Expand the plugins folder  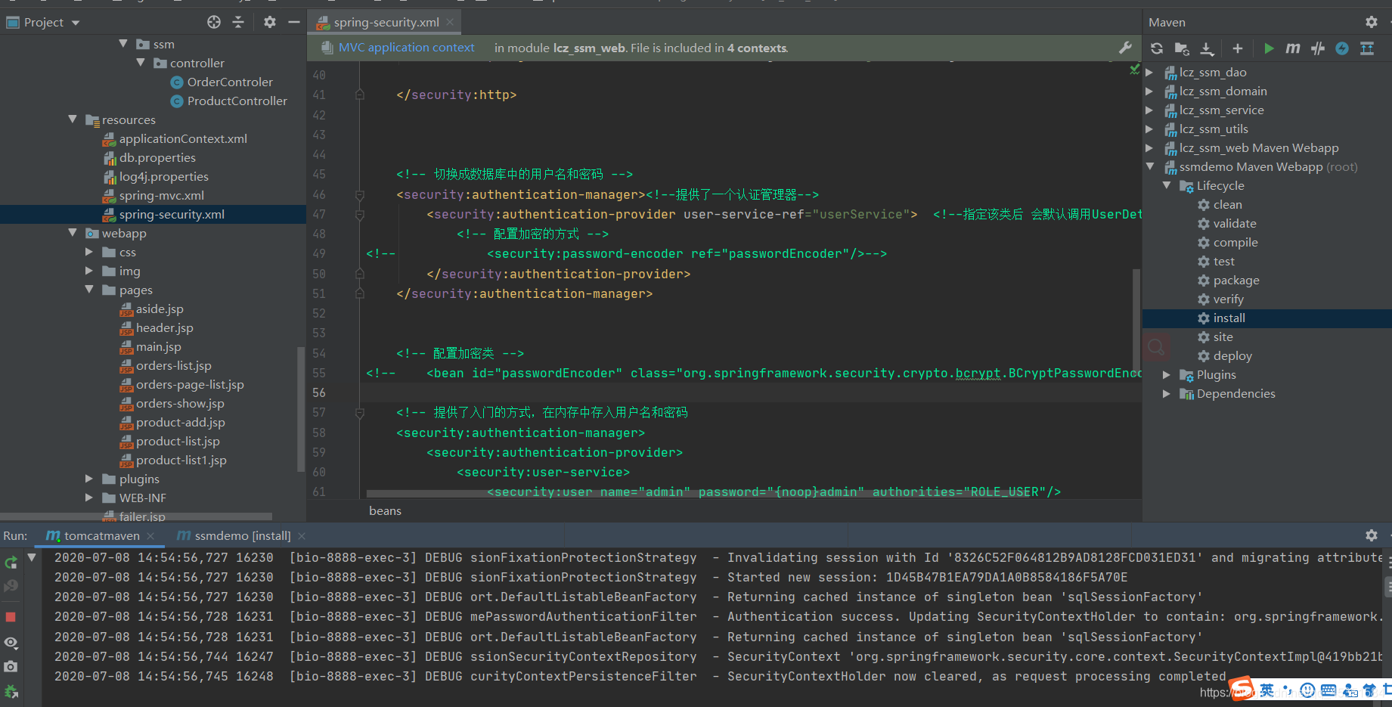tap(89, 479)
